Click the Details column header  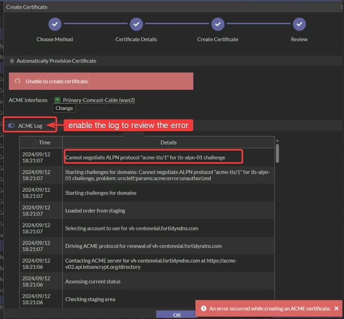click(168, 142)
